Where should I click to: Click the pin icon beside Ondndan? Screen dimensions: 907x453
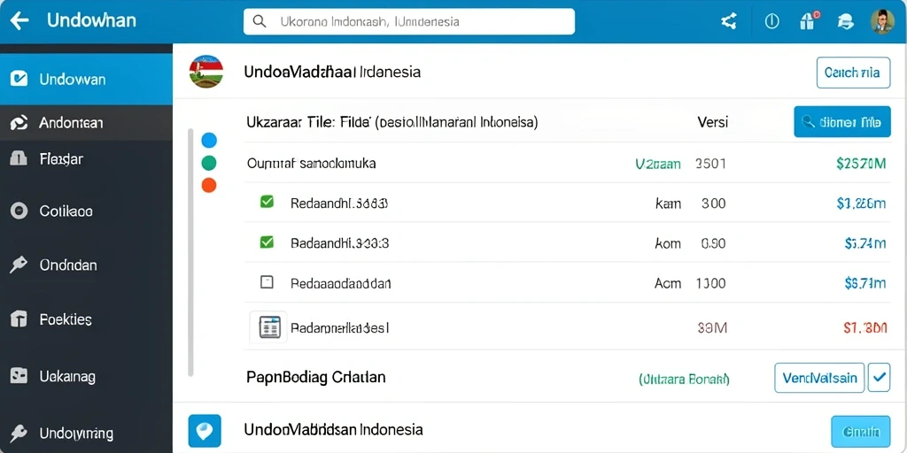coord(19,265)
